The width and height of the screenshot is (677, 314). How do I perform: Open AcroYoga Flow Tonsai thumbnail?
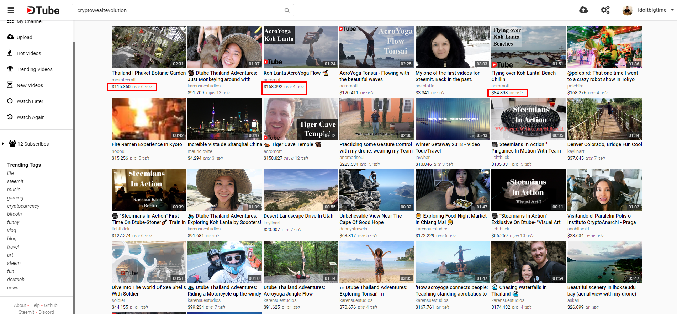(377, 47)
